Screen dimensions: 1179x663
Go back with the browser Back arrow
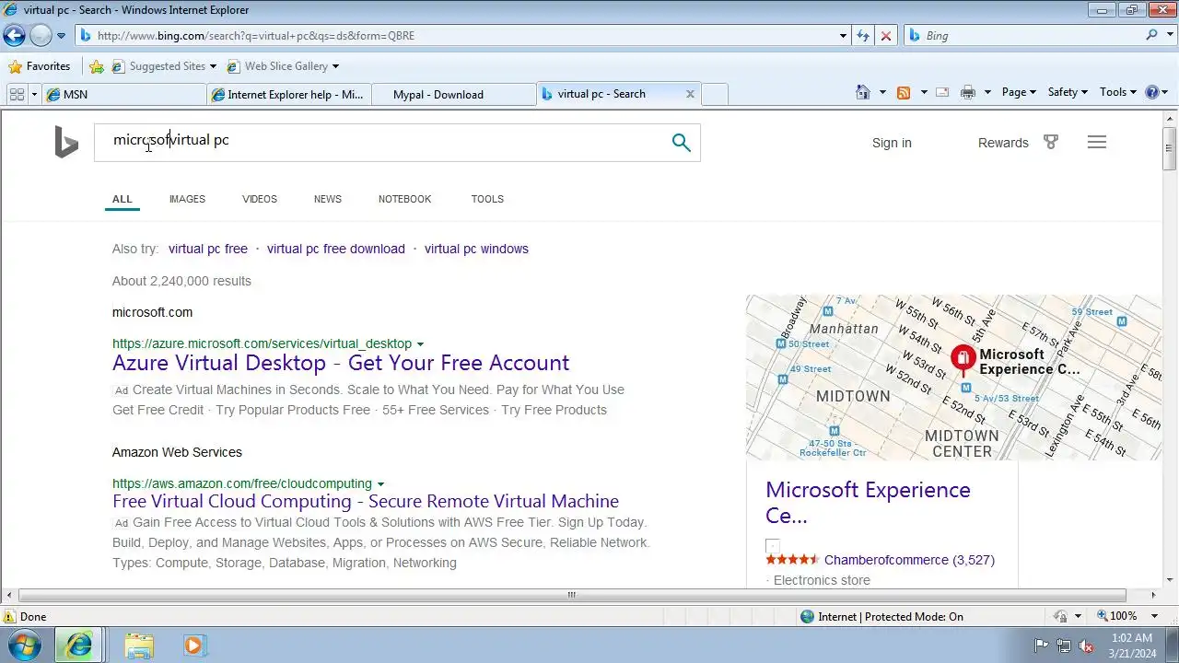pyautogui.click(x=14, y=36)
